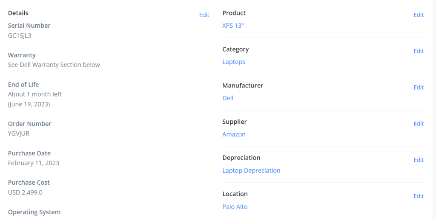Open the Amazon supplier link
The width and height of the screenshot is (436, 218).
[234, 134]
